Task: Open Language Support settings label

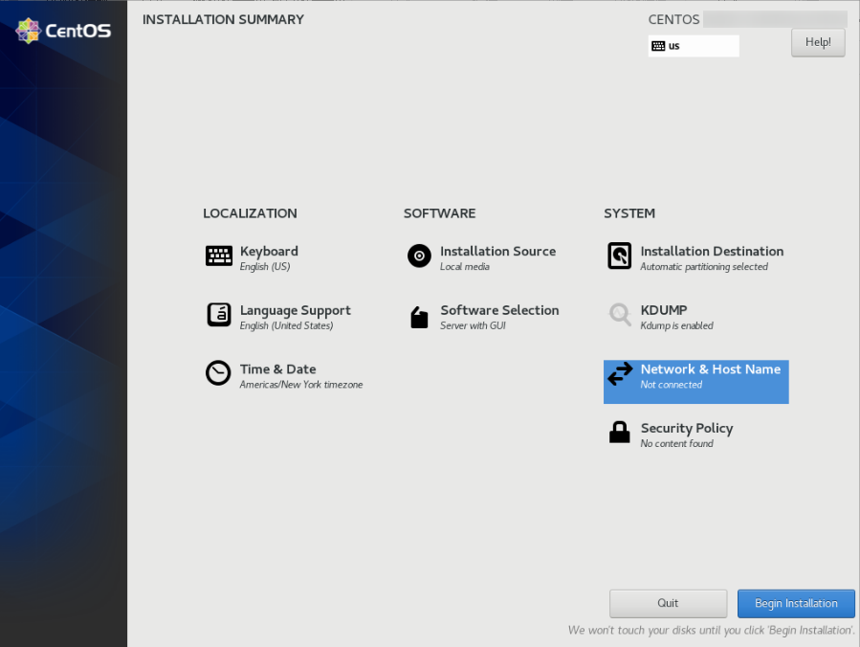Action: click(x=295, y=311)
